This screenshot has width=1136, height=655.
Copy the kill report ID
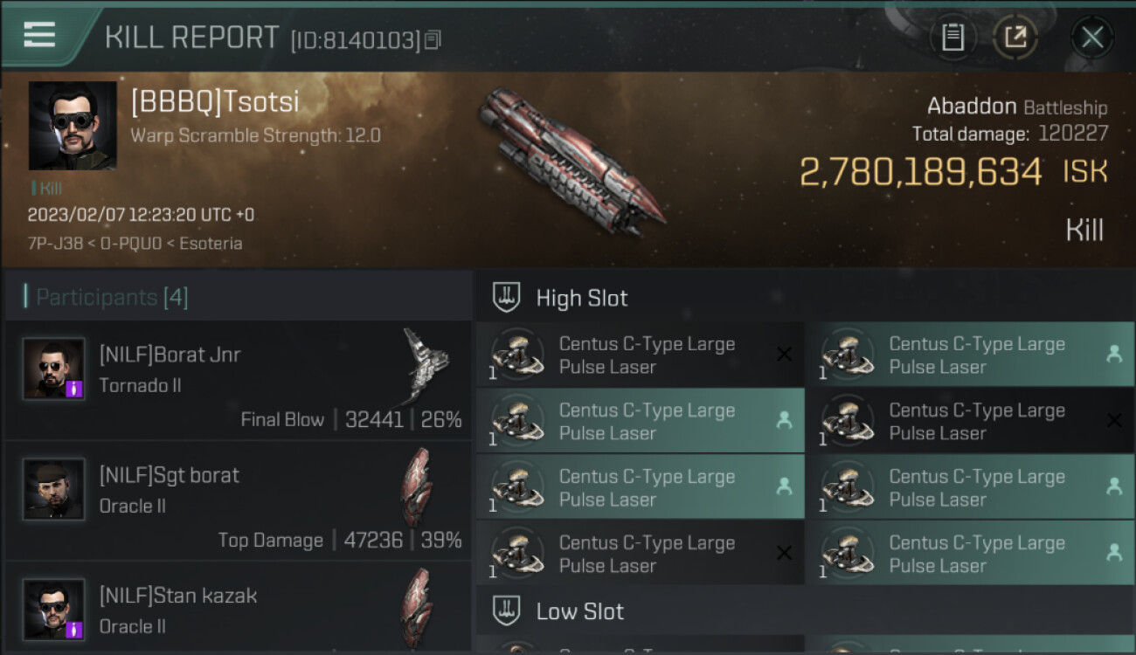(433, 40)
